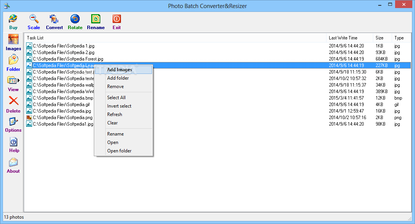Select C:\Softpedia Files\Softpedia.jpg row
Viewport: 415px width, 224px height.
(x=217, y=111)
